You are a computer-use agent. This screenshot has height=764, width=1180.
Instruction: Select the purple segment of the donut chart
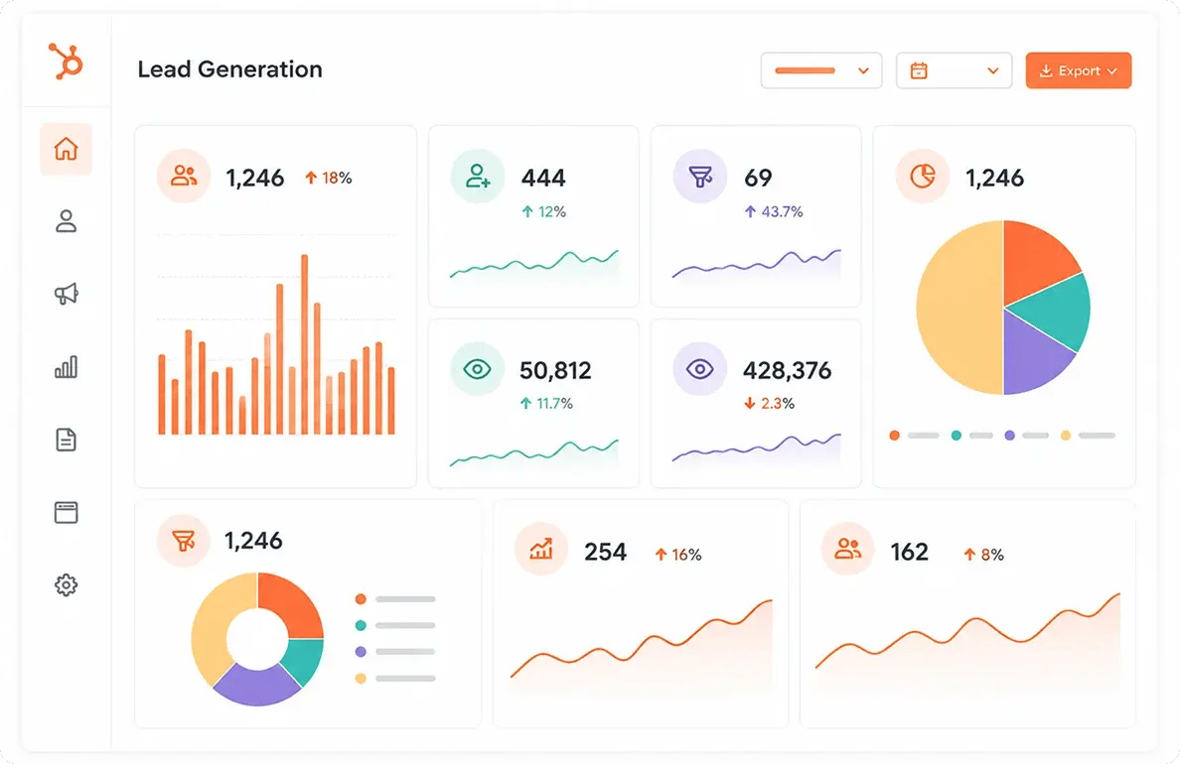(x=256, y=686)
